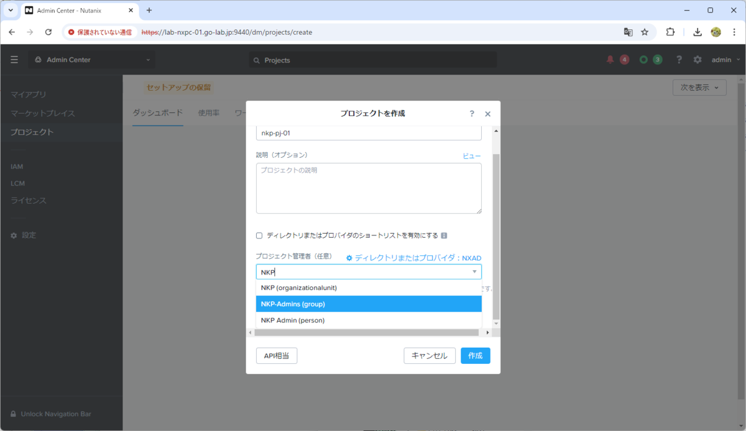Viewport: 746px width, 431px height.
Task: Click the insecure connection warning in the address bar
Action: pos(100,32)
